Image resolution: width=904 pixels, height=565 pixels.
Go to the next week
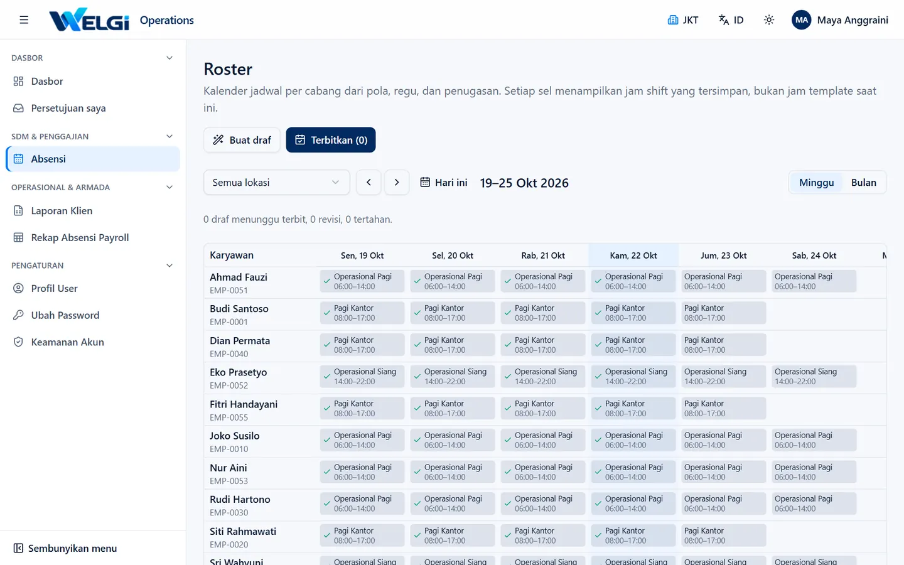(397, 183)
